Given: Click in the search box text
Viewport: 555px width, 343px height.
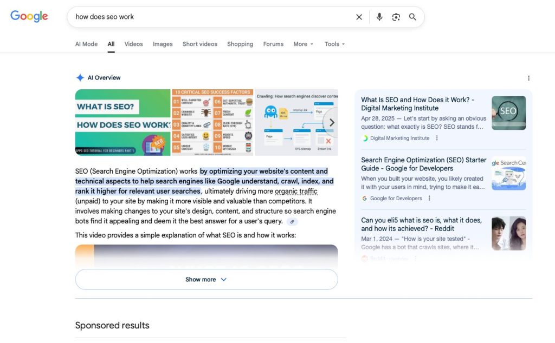Looking at the screenshot, I should 105,17.
